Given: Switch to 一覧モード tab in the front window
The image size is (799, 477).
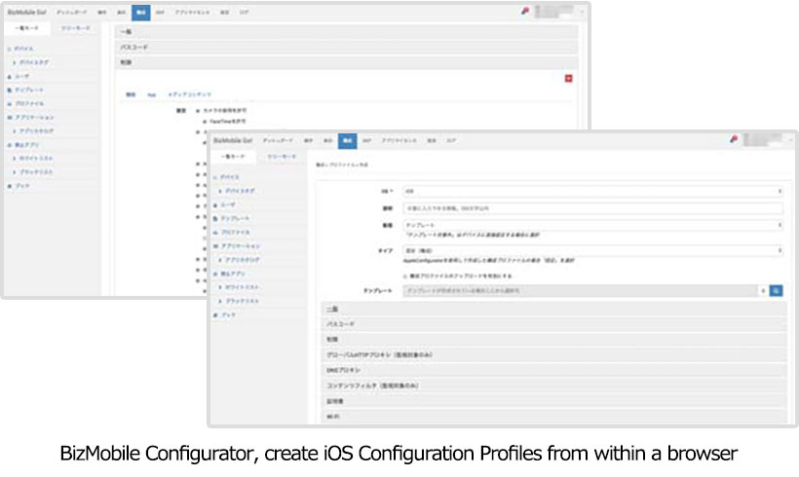Looking at the screenshot, I should point(233,157).
